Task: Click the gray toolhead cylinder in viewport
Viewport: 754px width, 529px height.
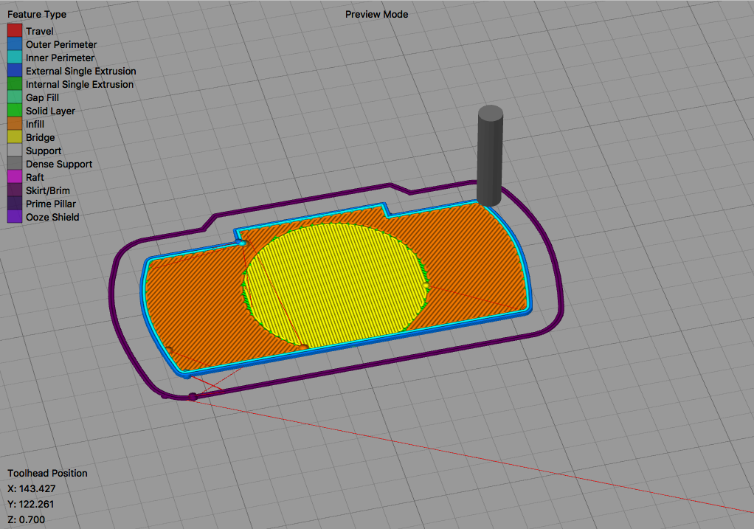Action: [490, 156]
